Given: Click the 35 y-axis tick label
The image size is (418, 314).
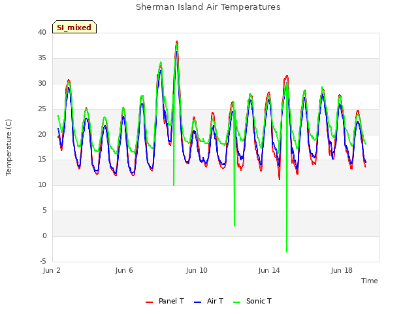Looking at the screenshot, I should 42,58.
